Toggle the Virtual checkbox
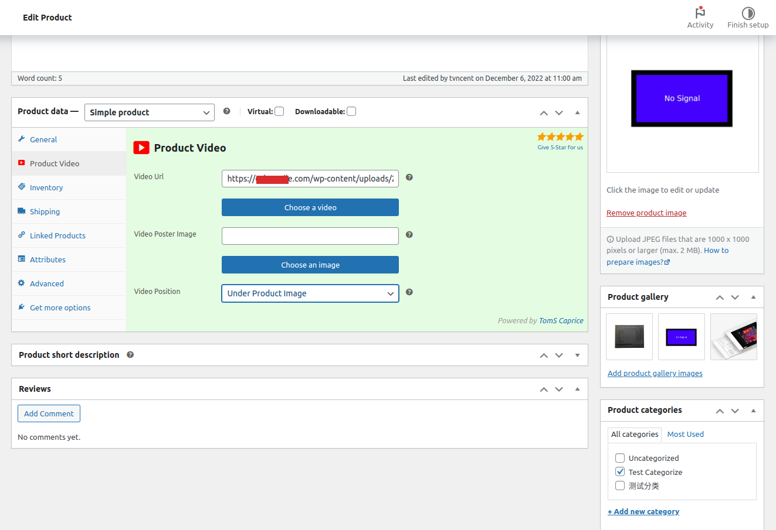The width and height of the screenshot is (776, 530). 279,111
